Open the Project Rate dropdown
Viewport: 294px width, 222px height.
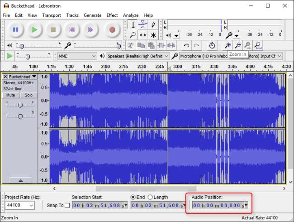pos(19,206)
